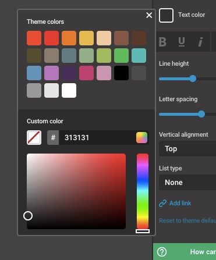The width and height of the screenshot is (216, 260).
Task: Click Reset to theme default link
Action: [x=187, y=220]
